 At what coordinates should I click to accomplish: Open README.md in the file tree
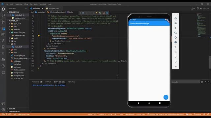click(x=18, y=78)
